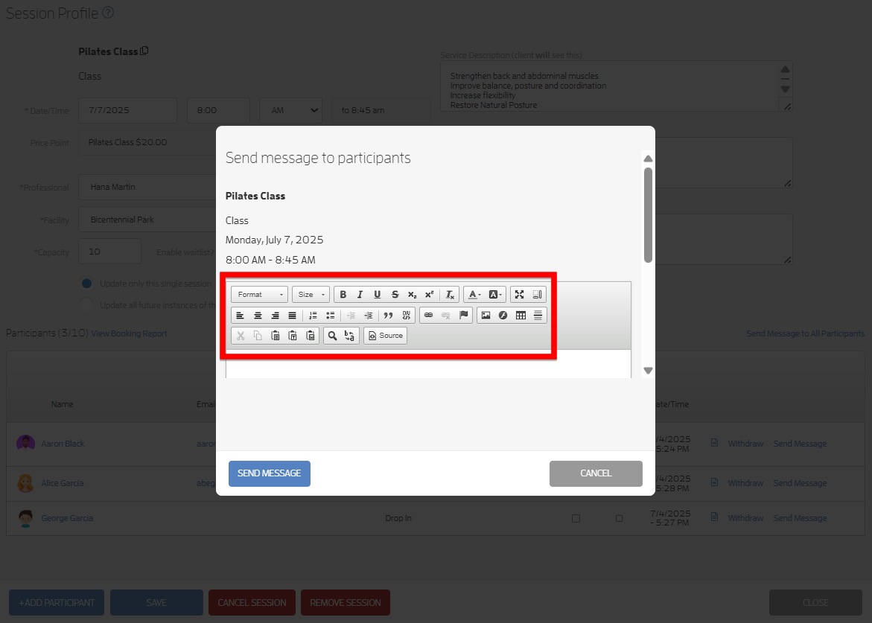Screen dimensions: 872x623
Task: Open the Background Color picker
Action: 495,295
